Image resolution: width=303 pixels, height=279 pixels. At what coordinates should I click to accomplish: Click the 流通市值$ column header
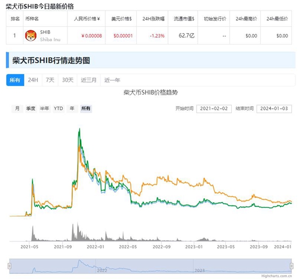pos(184,19)
